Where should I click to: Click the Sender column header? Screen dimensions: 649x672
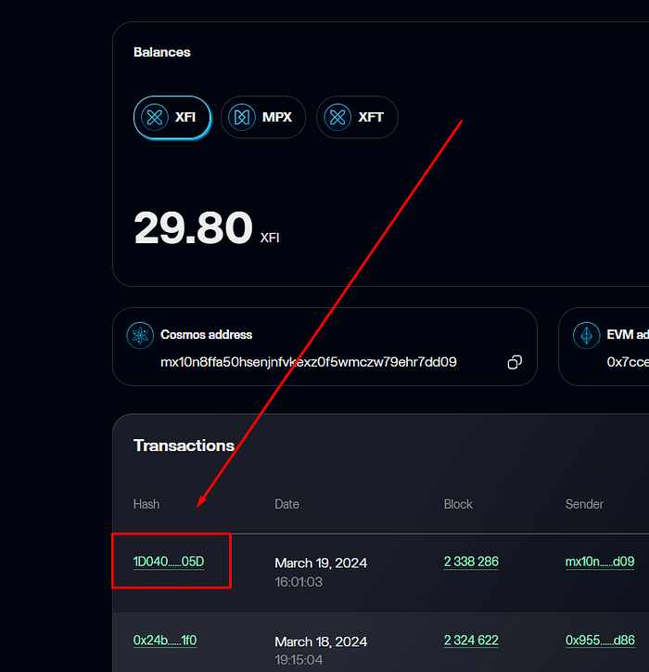click(x=584, y=504)
